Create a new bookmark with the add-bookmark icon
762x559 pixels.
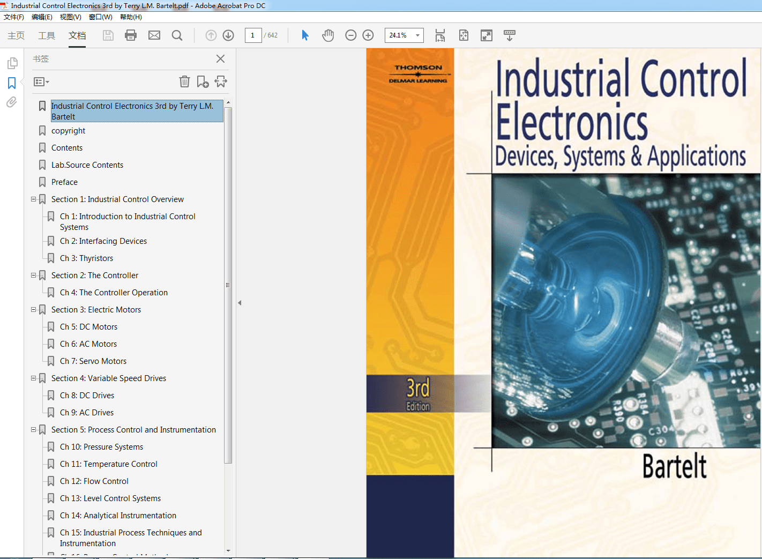click(202, 81)
